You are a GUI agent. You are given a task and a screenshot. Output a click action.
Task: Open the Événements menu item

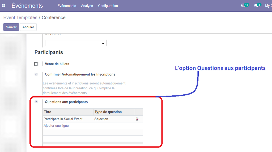pyautogui.click(x=67, y=6)
